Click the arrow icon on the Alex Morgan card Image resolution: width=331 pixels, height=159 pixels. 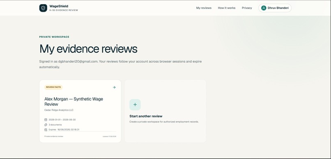(x=114, y=87)
